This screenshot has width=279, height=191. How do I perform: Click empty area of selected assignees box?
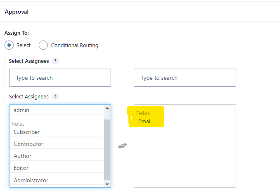(184, 161)
